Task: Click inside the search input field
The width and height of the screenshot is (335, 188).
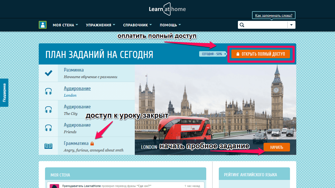Action: [266, 25]
